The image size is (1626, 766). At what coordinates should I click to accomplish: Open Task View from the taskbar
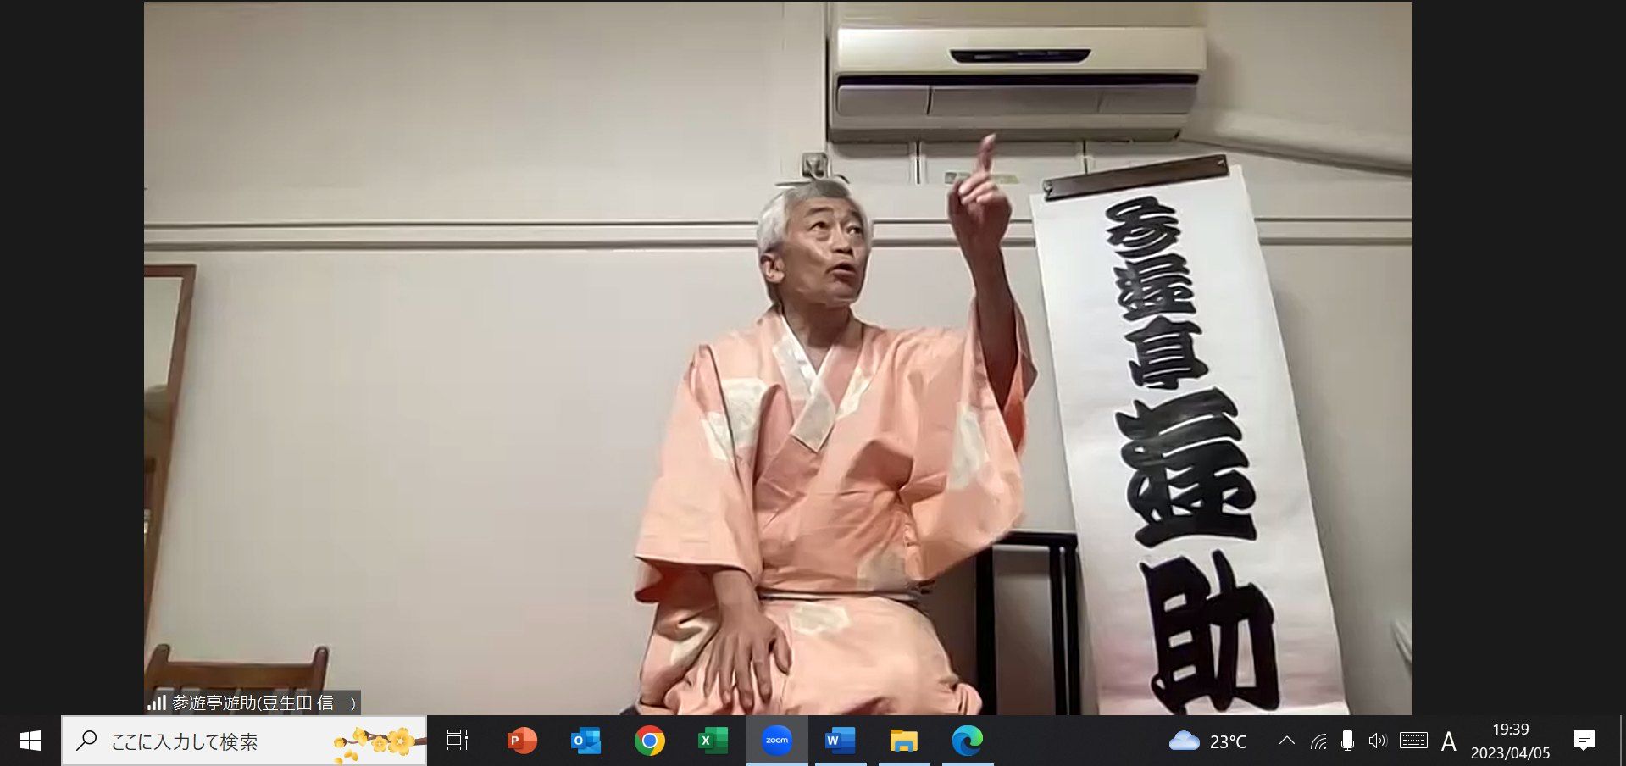click(x=458, y=741)
